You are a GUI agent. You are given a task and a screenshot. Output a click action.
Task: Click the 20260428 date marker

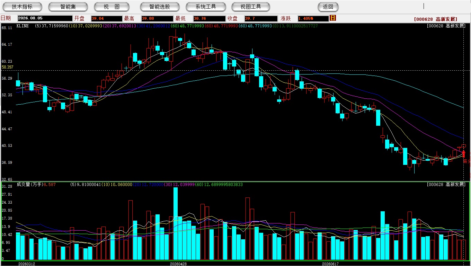click(178, 264)
